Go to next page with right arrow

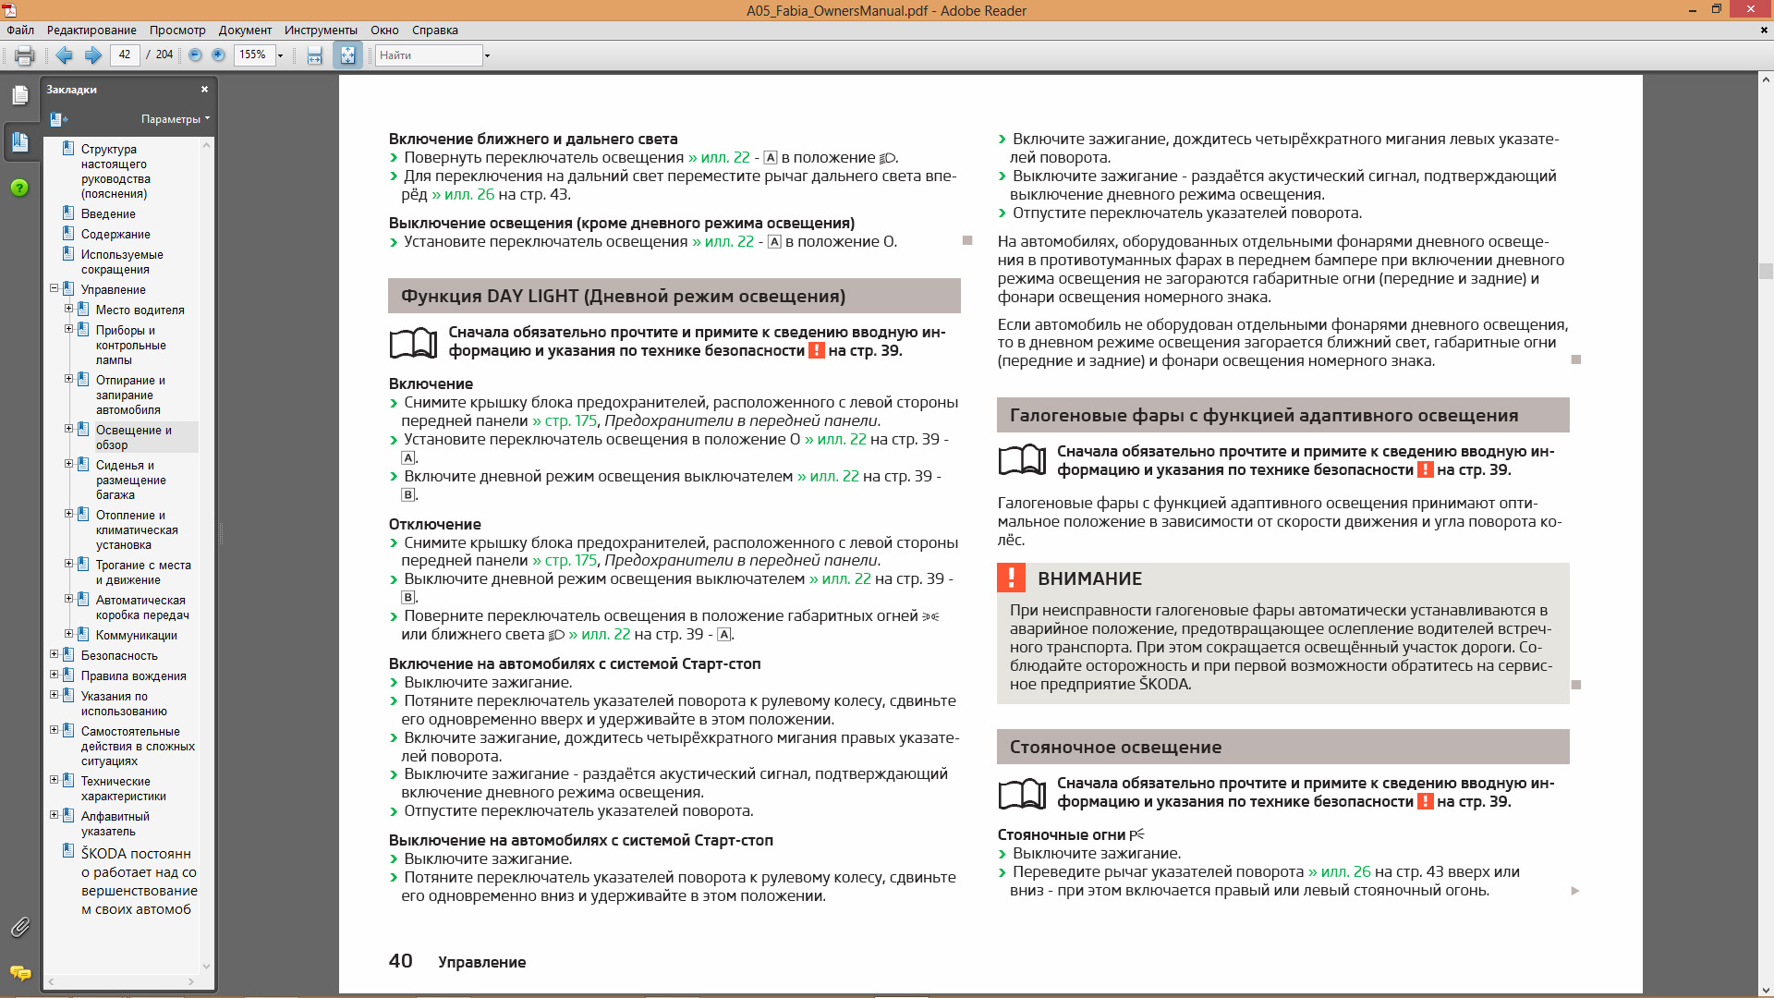coord(92,55)
